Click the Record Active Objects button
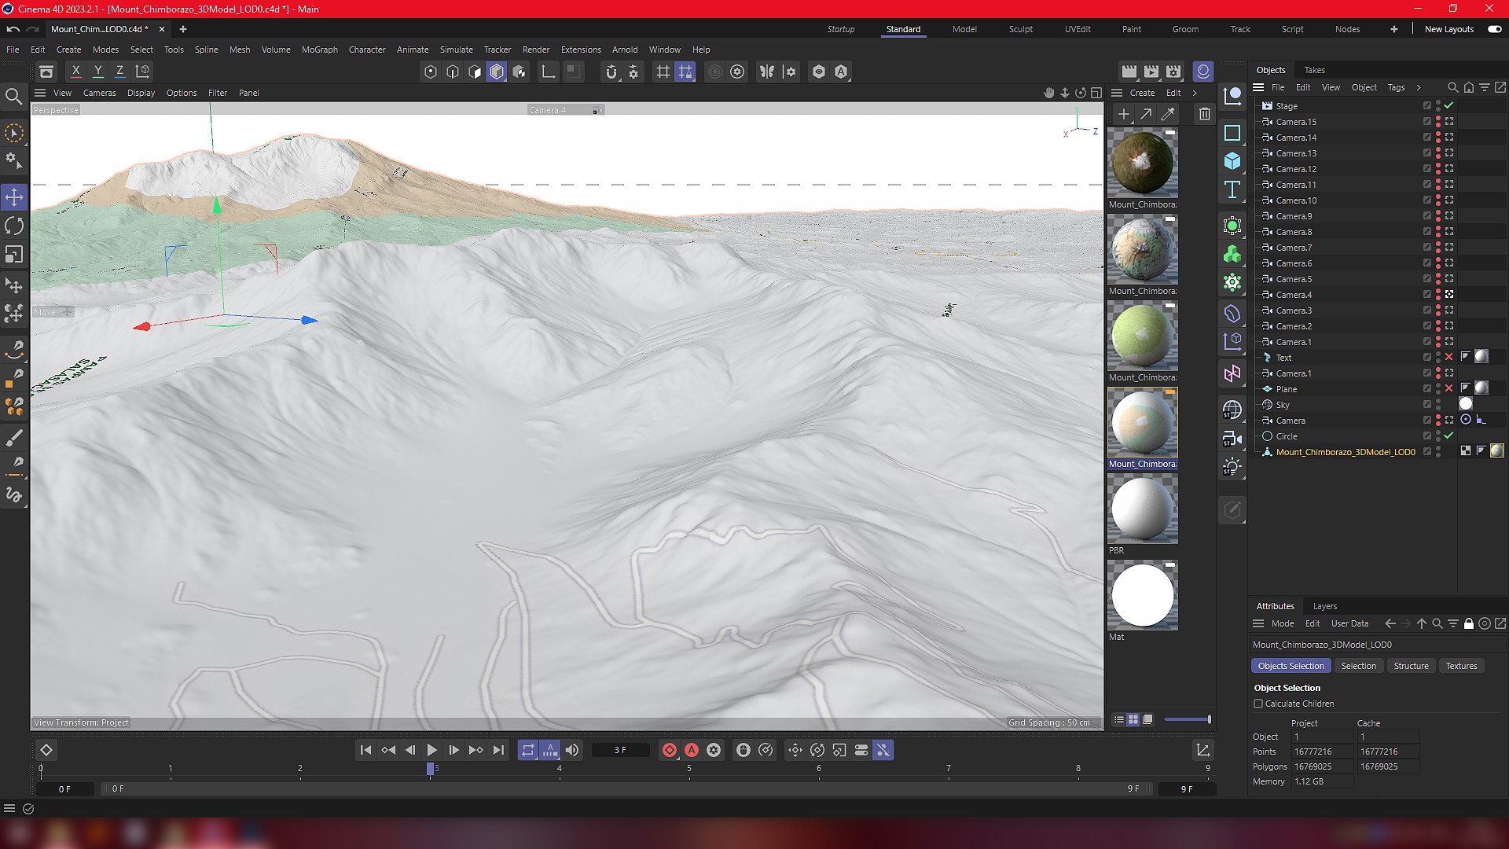This screenshot has width=1509, height=849. click(x=669, y=750)
